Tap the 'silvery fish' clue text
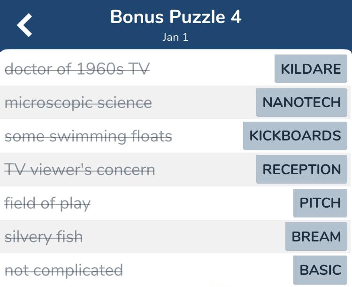This screenshot has width=352, height=287. (44, 237)
